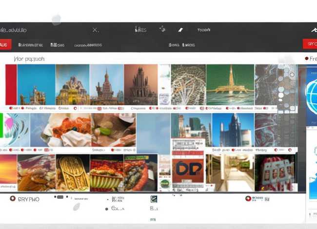Image resolution: width=317 pixels, height=229 pixels.
Task: Open the skyscraper photo with blue sky
Action: click(x=233, y=130)
